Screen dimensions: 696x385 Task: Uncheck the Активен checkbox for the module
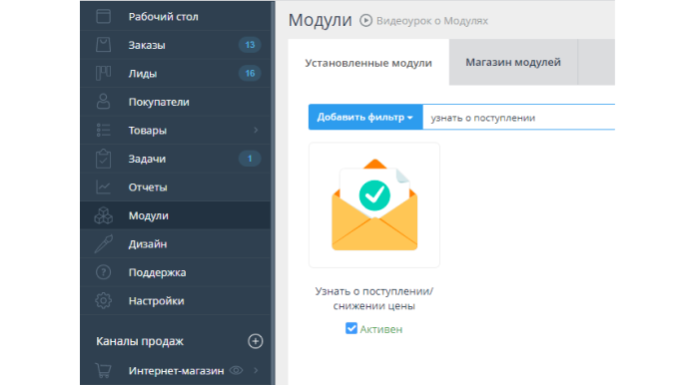click(x=351, y=329)
